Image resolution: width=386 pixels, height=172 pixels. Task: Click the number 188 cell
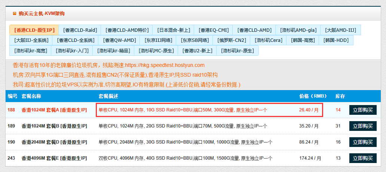click(x=11, y=110)
